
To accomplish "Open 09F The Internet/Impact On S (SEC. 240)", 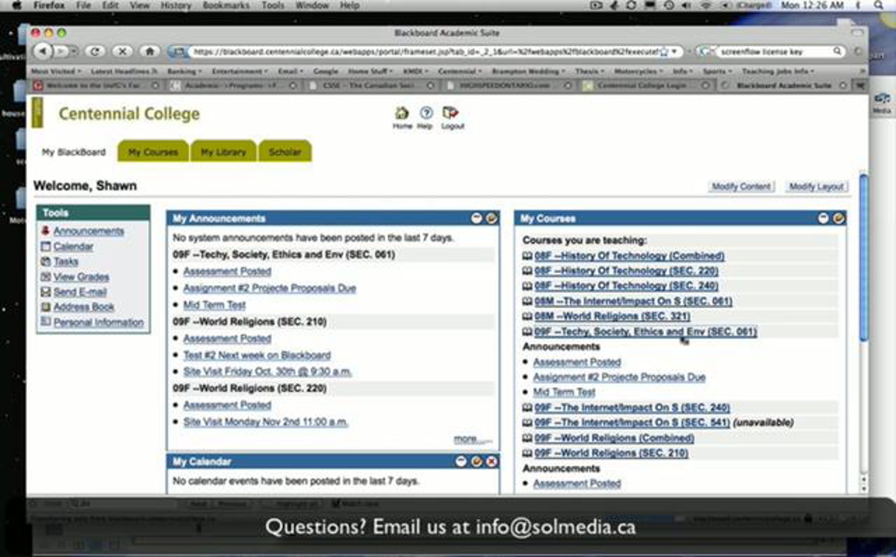I will 632,407.
